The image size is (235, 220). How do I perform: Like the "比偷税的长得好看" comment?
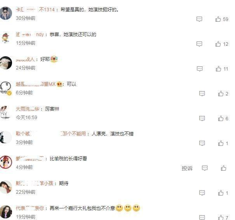click(223, 168)
